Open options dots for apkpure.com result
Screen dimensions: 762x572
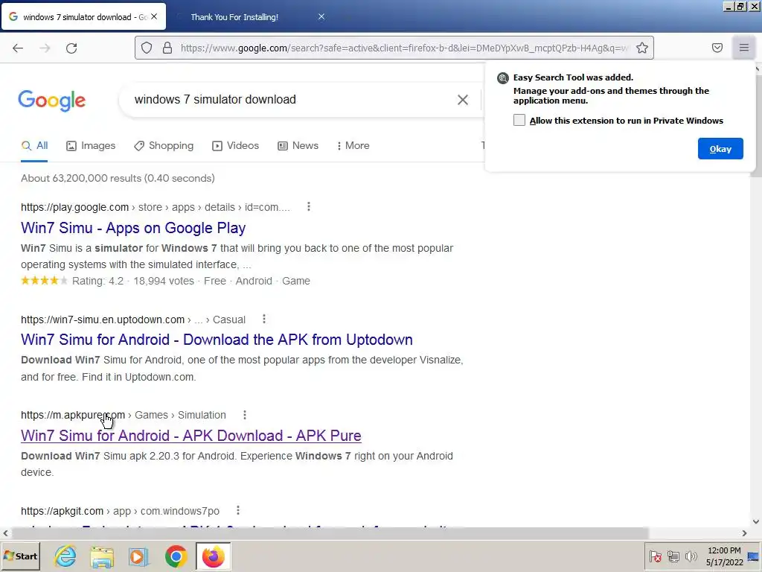[x=244, y=415]
